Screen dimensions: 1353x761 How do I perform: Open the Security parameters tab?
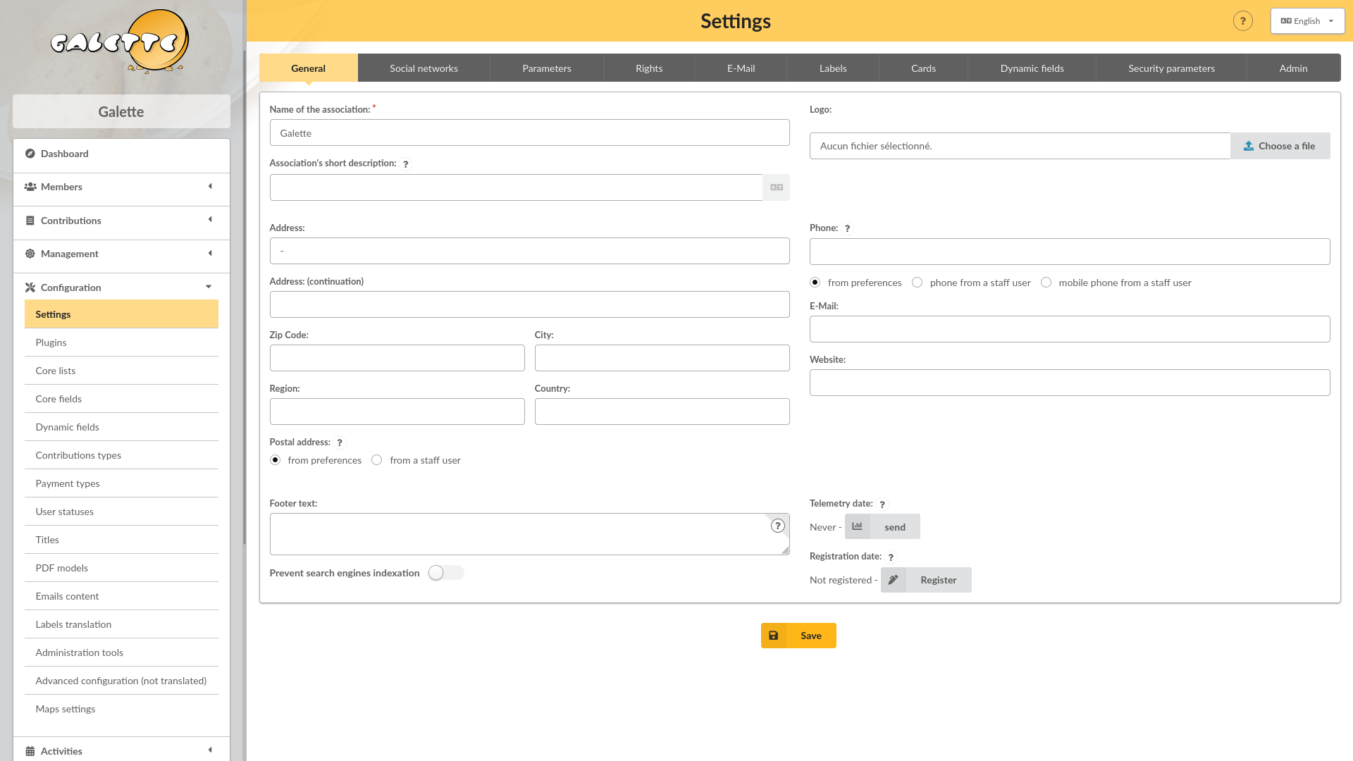pyautogui.click(x=1172, y=68)
